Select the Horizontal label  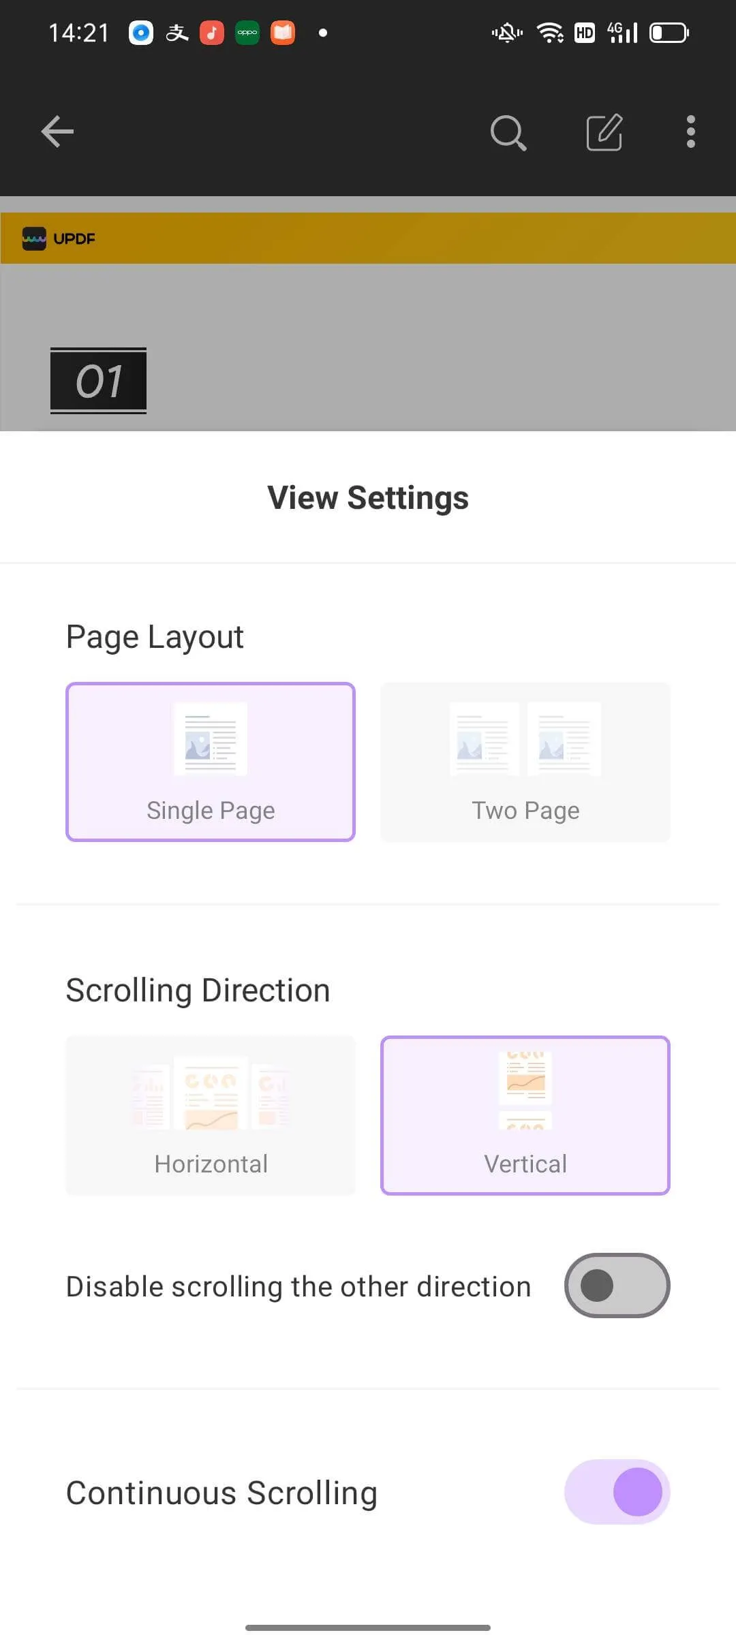point(211,1164)
